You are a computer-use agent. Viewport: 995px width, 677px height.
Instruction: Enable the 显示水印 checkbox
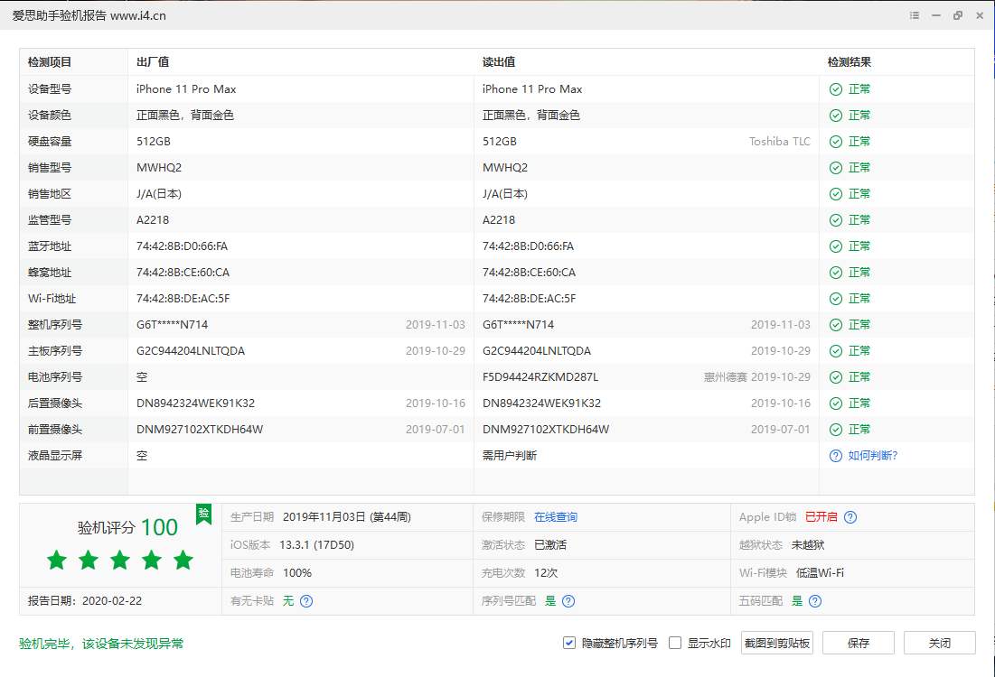pos(674,643)
